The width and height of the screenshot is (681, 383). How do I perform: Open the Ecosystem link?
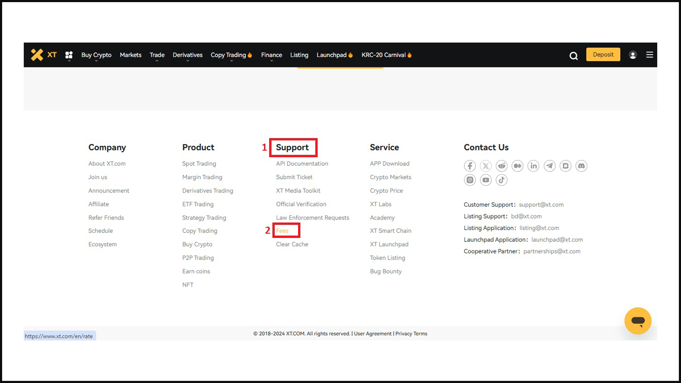[x=103, y=244]
